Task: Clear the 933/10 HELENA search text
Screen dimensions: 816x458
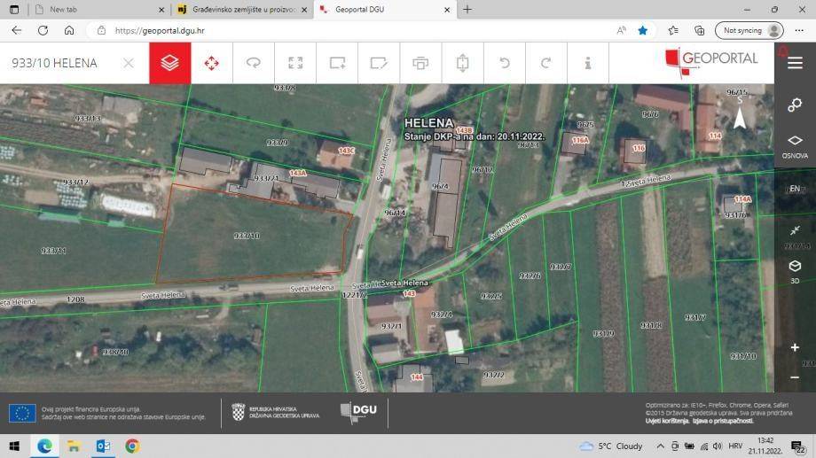Action: 129,63
